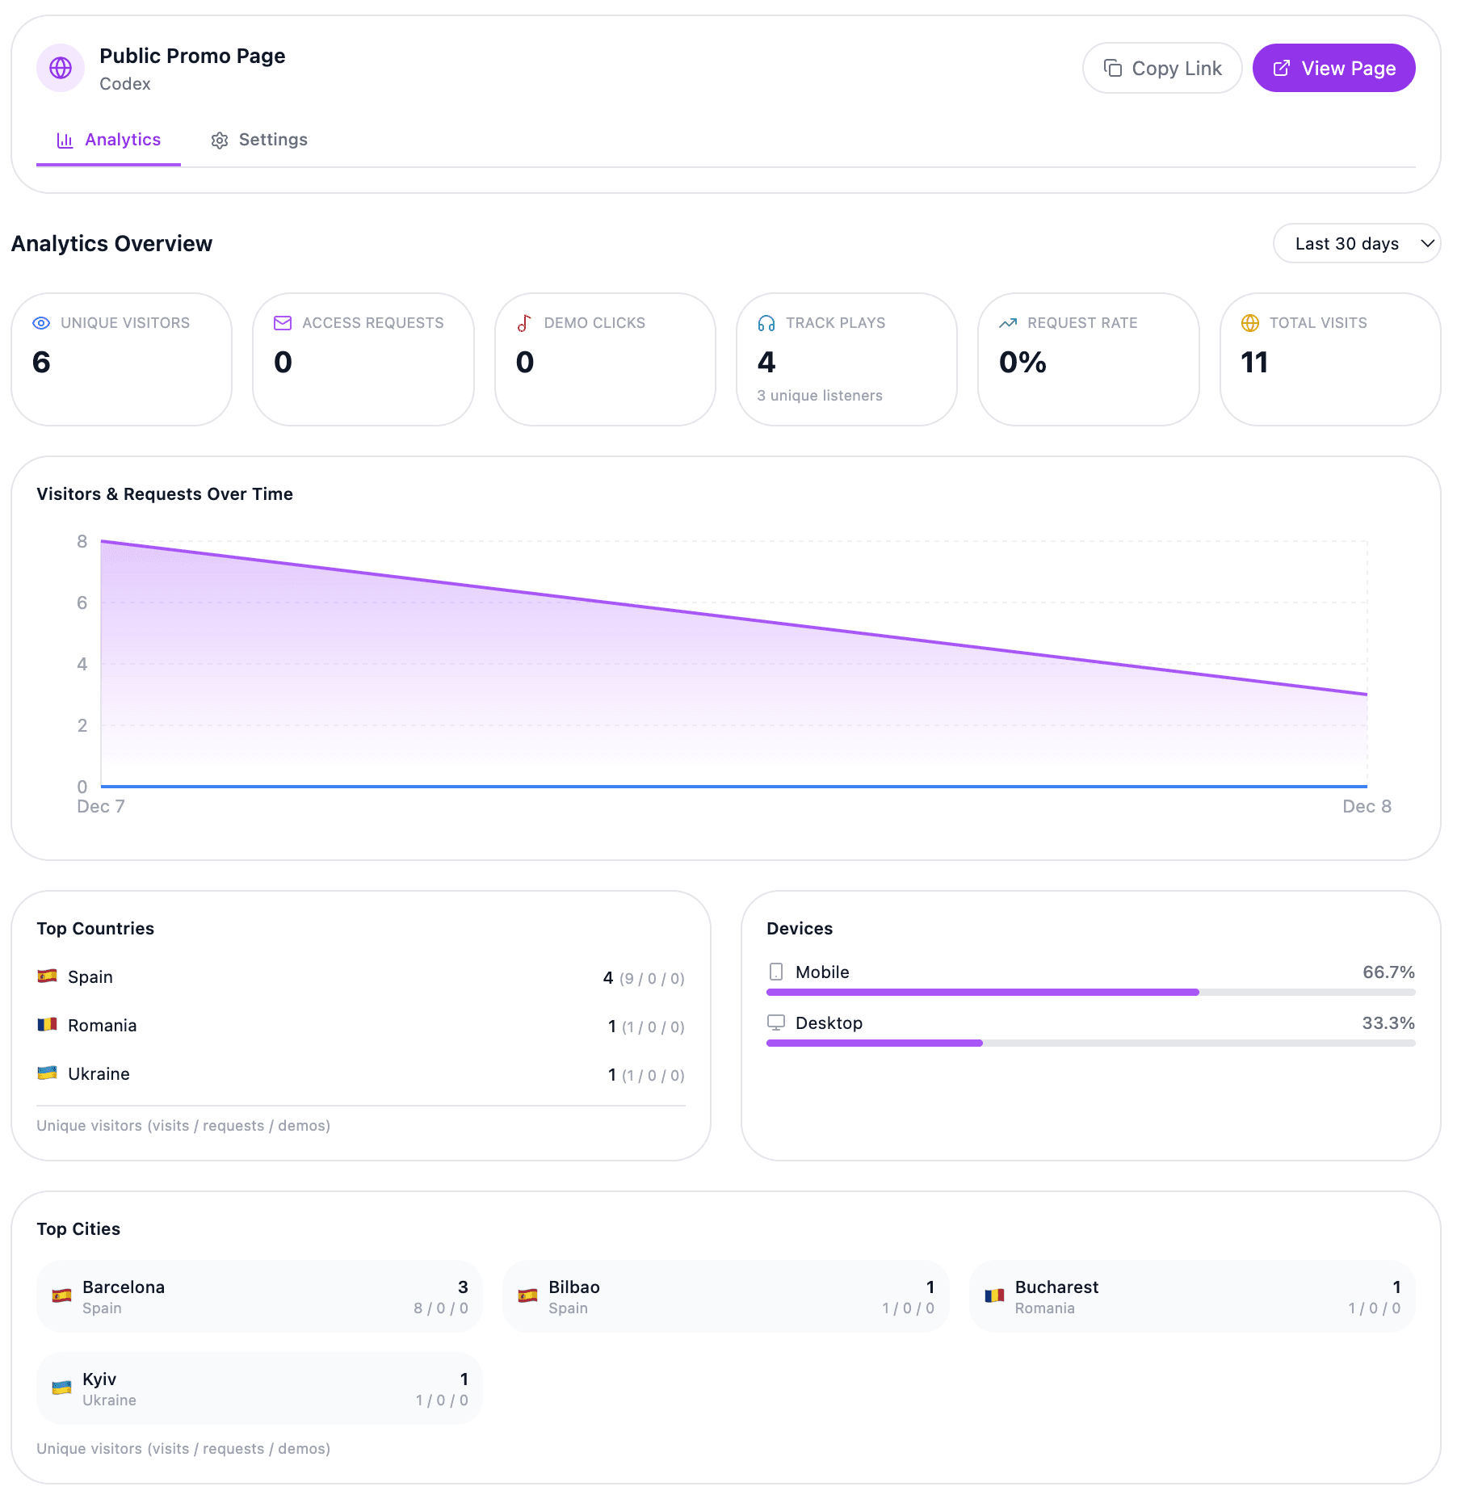Switch to the Settings tab

pyautogui.click(x=258, y=139)
